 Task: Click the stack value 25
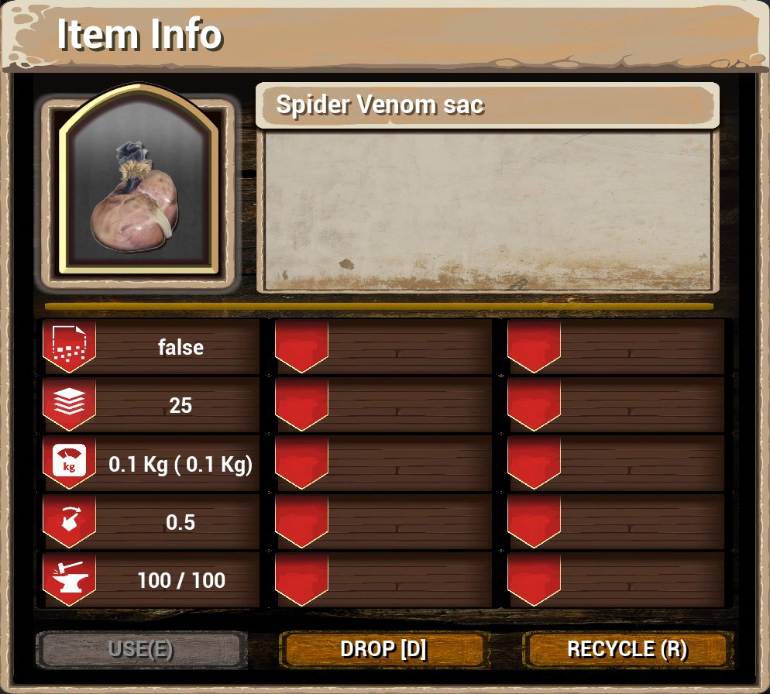tap(180, 405)
